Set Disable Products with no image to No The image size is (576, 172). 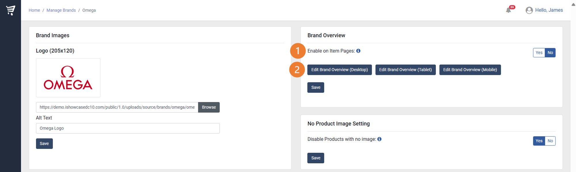coord(550,141)
